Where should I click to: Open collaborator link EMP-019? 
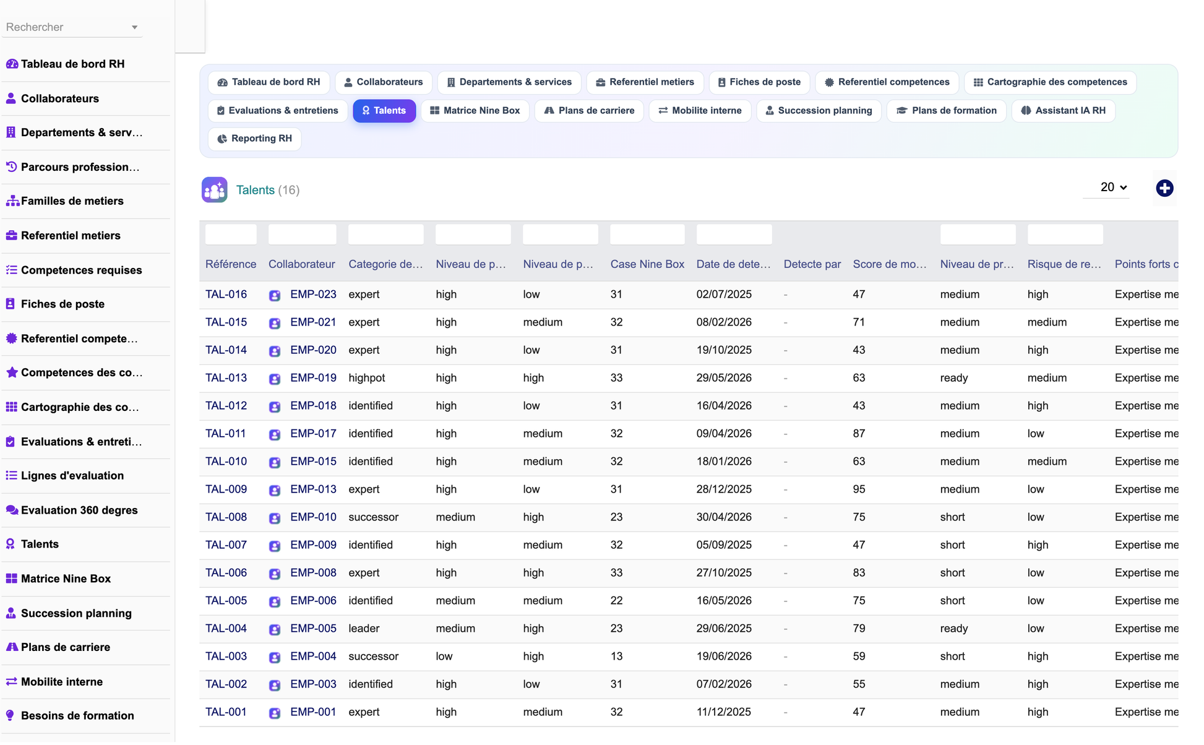[x=313, y=378]
